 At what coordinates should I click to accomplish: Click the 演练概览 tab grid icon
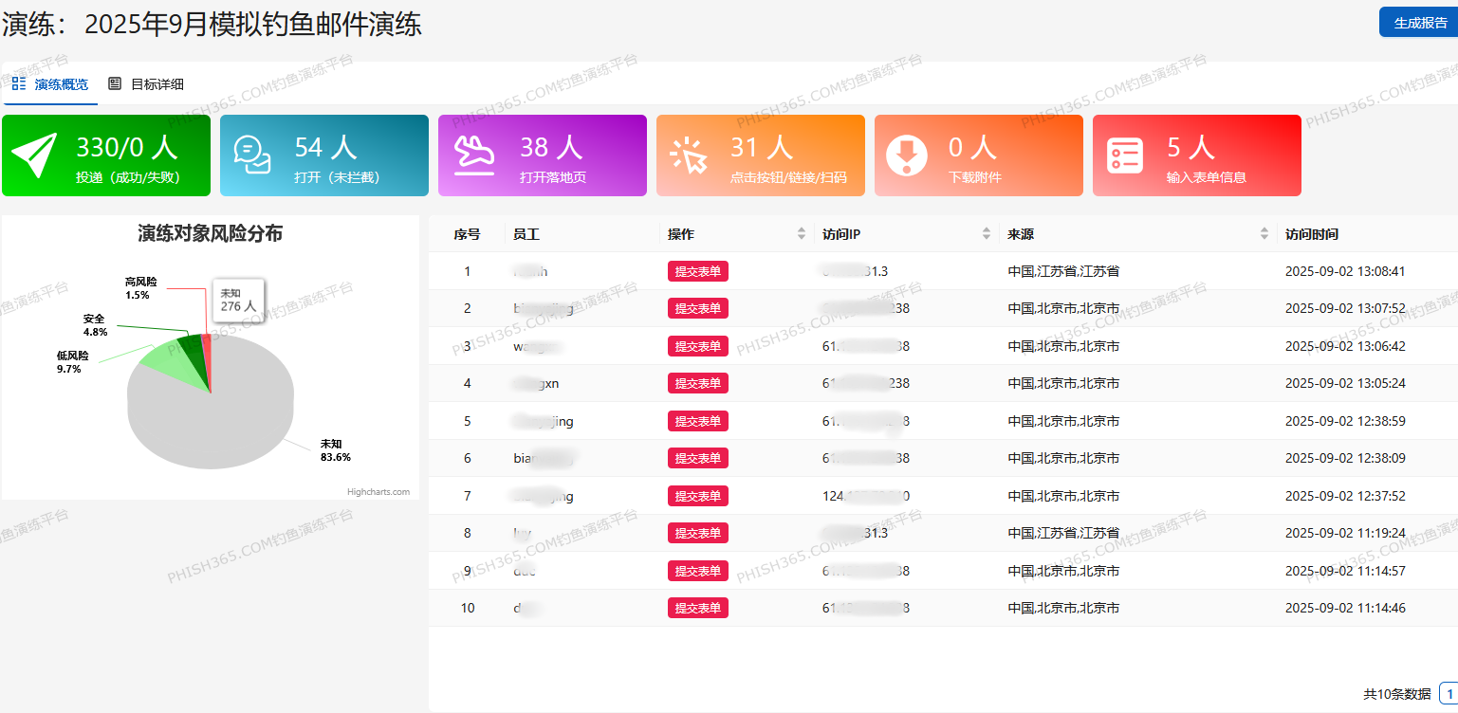point(19,83)
